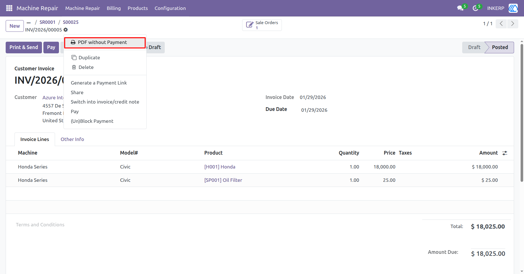Click the purple Pay button

[51, 47]
